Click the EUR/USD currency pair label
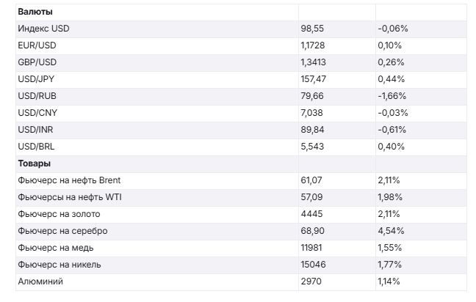476x302 pixels. [x=37, y=45]
